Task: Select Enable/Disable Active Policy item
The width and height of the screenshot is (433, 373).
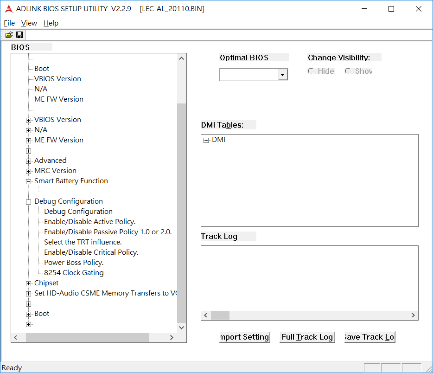Action: click(90, 222)
